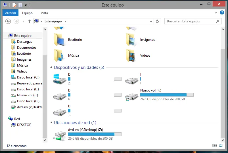Click the arrow after Este equipo in address bar
This screenshot has width=228, height=153.
65,21
